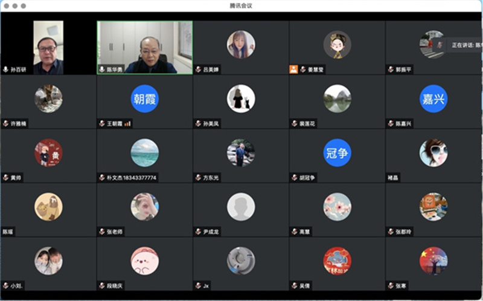This screenshot has height=301, width=483.
Task: Click the blue 嘉兴 avatar circle
Action: (x=433, y=99)
